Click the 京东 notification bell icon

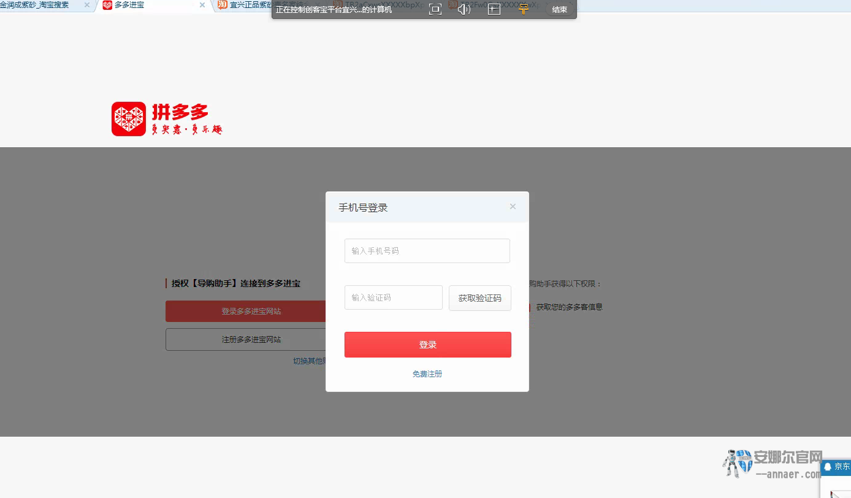[x=828, y=467]
